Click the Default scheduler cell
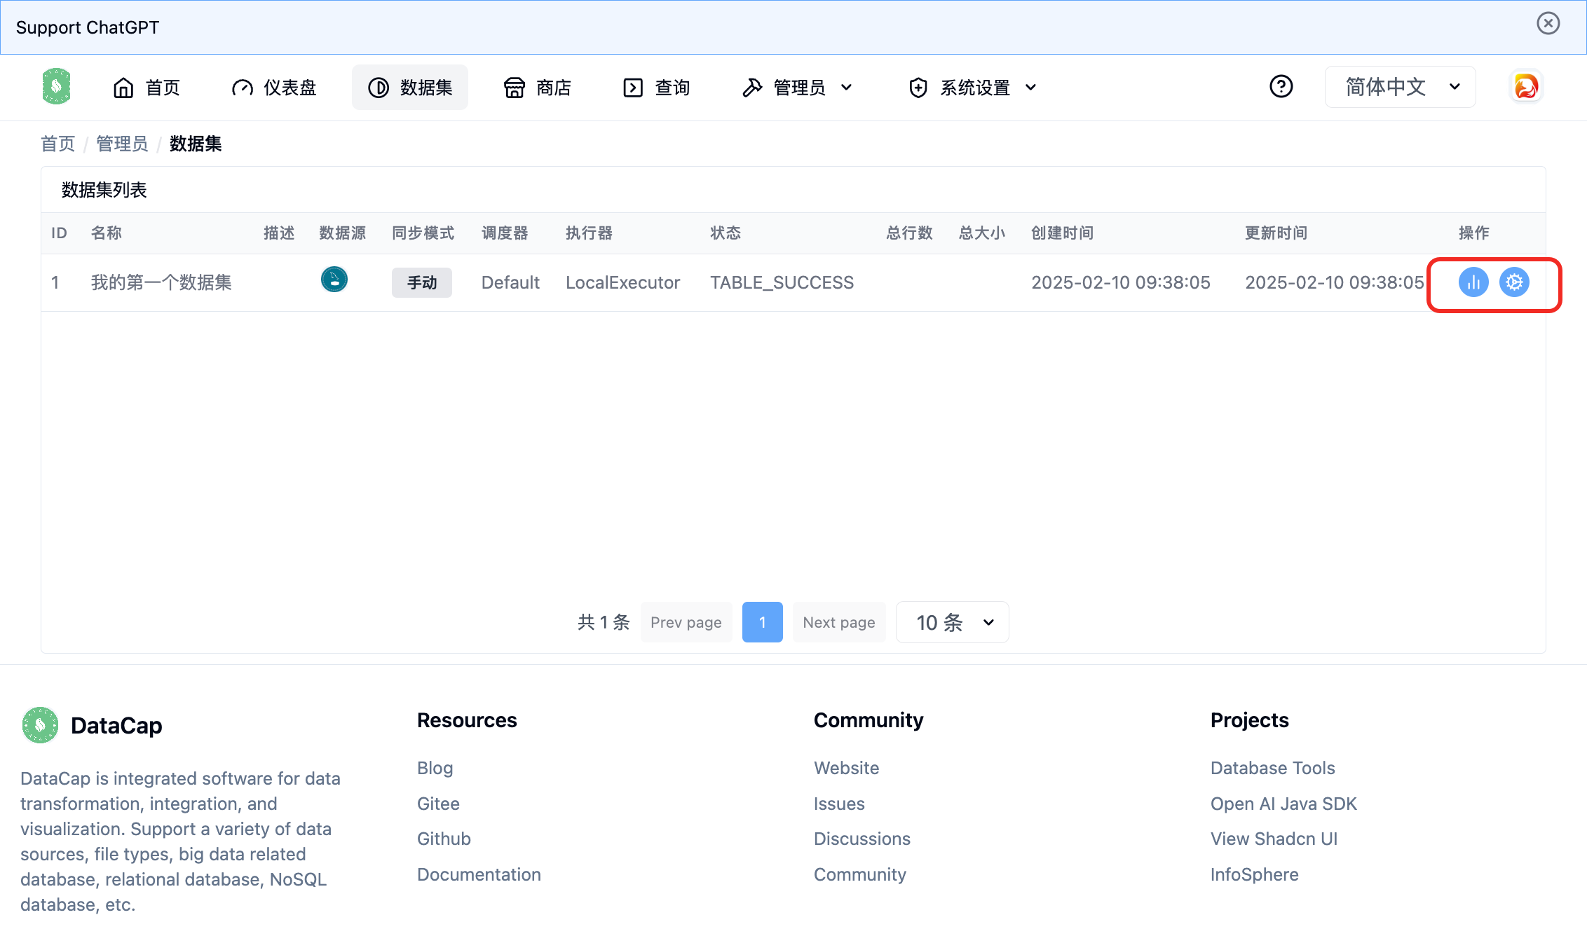Image resolution: width=1587 pixels, height=936 pixels. click(510, 282)
